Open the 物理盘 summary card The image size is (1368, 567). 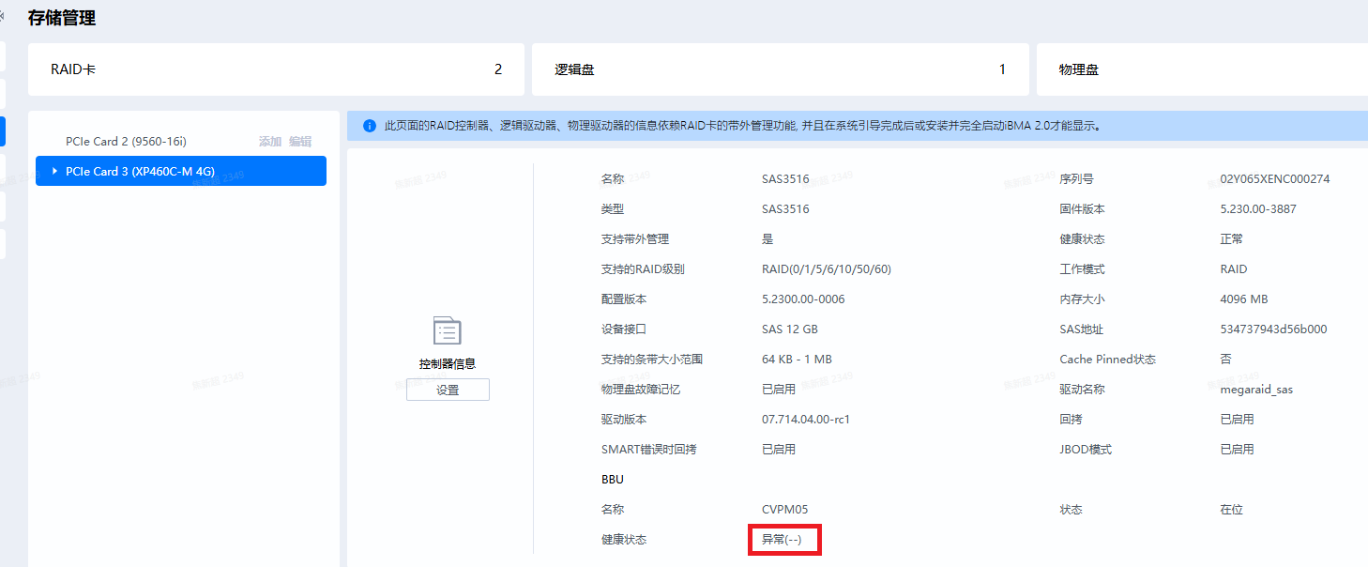tap(1201, 69)
